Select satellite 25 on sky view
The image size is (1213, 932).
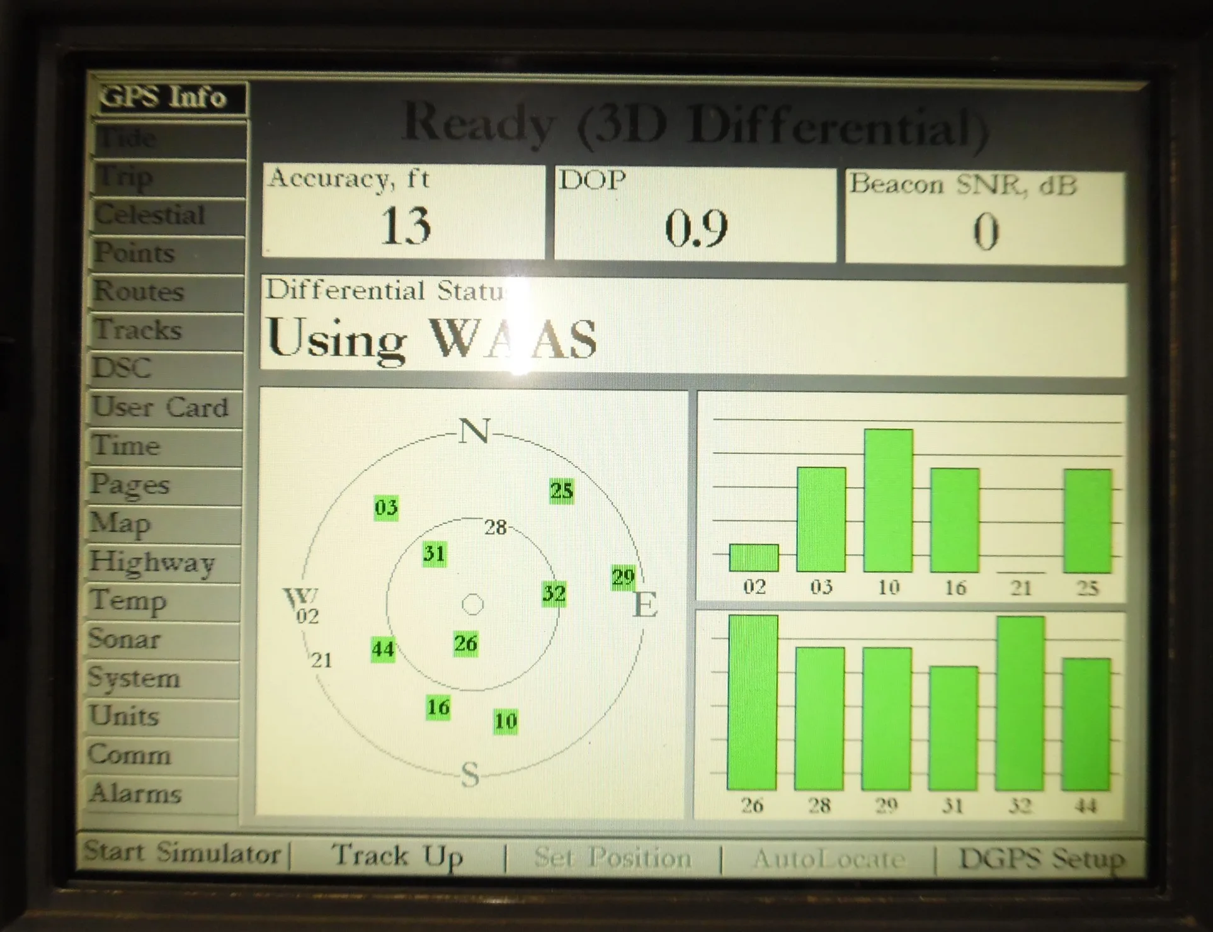(561, 491)
